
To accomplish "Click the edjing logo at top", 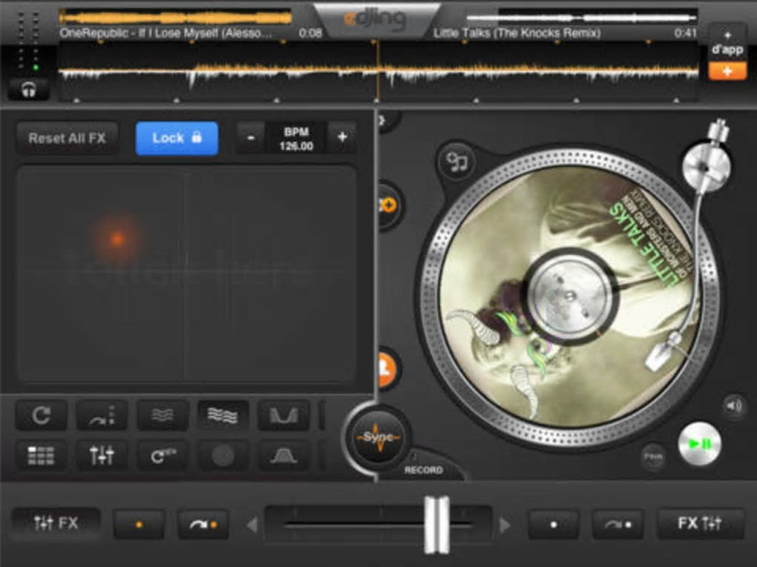I will [376, 19].
